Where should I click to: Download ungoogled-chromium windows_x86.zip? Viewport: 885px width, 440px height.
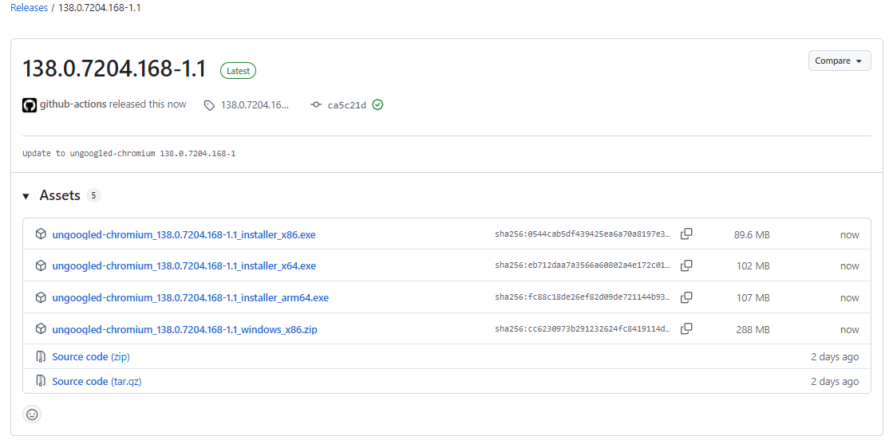coord(184,329)
